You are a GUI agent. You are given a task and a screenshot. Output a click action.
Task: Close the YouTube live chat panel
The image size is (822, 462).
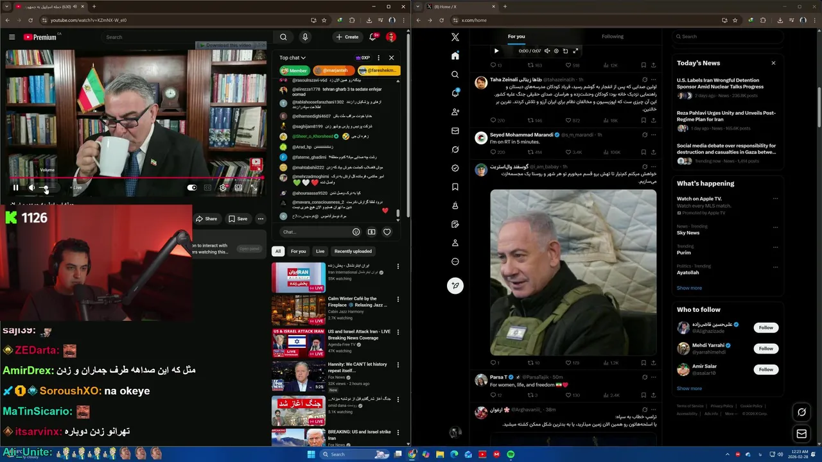(391, 58)
